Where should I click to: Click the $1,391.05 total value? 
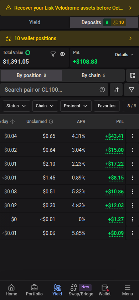pyautogui.click(x=16, y=61)
